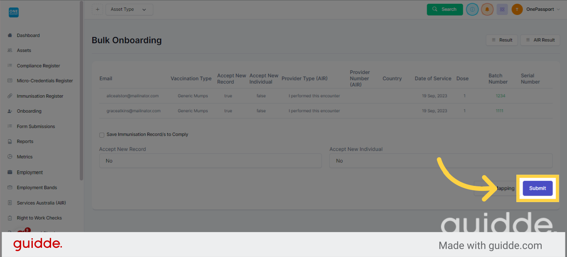Open the info circle icon in header

[x=472, y=9]
